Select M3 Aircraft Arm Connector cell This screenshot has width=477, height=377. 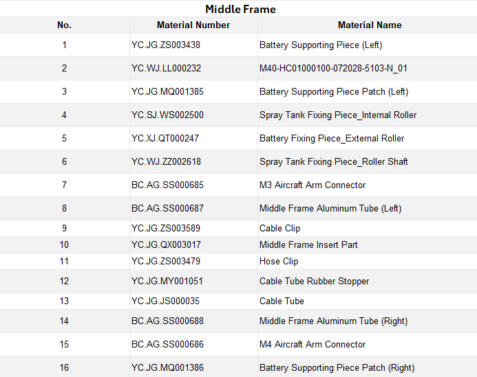pyautogui.click(x=367, y=185)
